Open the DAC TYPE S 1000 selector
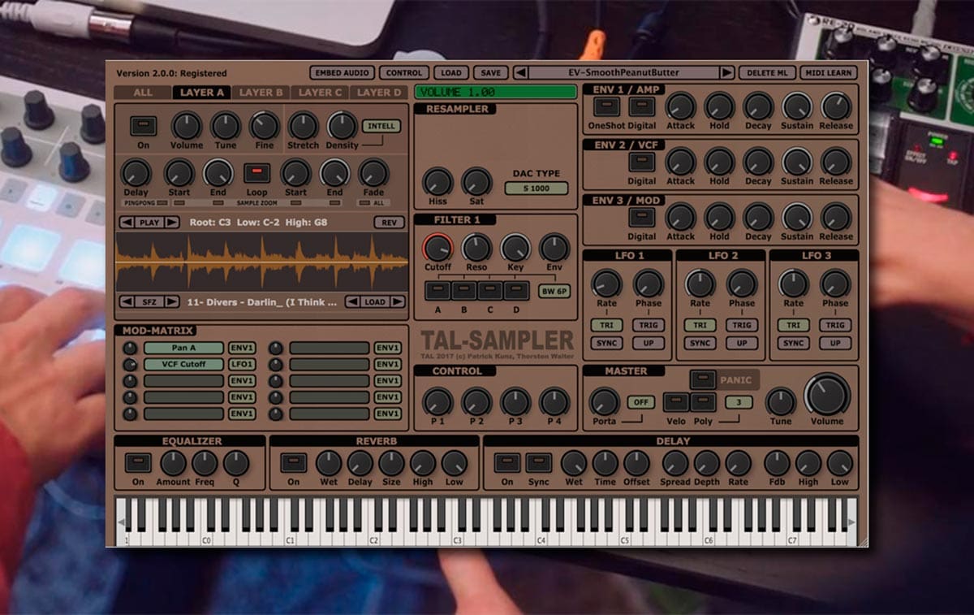 point(537,188)
